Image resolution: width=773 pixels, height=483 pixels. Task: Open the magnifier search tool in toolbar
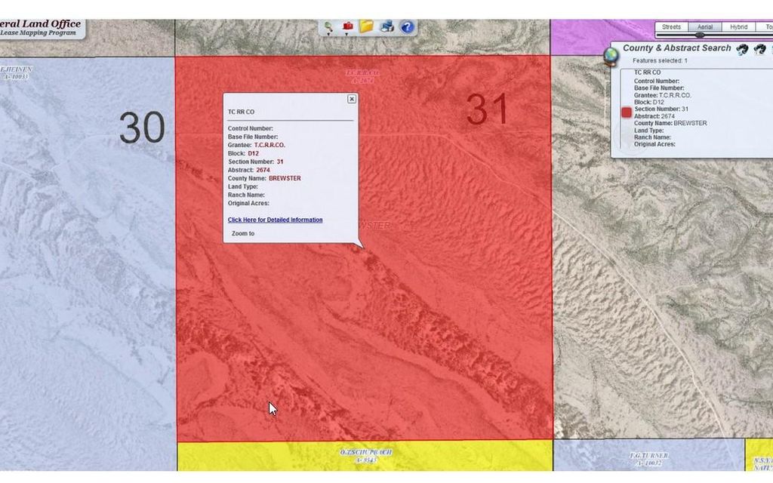(x=328, y=26)
